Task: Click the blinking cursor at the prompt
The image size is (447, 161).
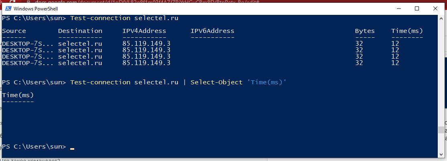Action: [72, 148]
